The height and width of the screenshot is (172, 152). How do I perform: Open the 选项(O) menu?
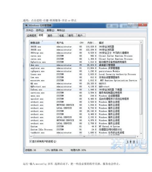(40, 30)
